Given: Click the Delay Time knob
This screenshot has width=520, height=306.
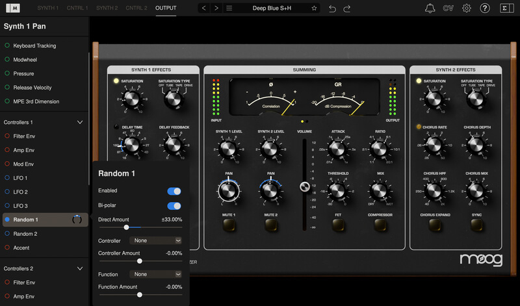Looking at the screenshot, I should coord(132,145).
